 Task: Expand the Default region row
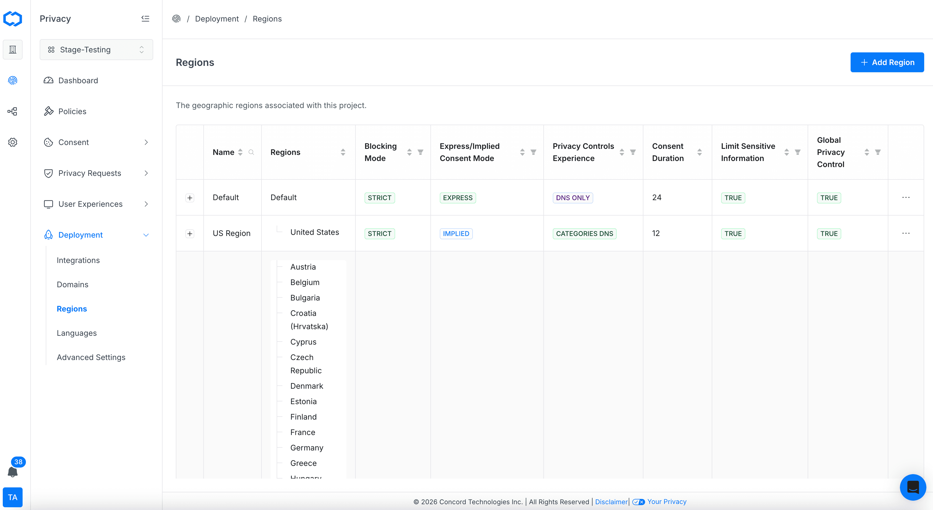[190, 198]
